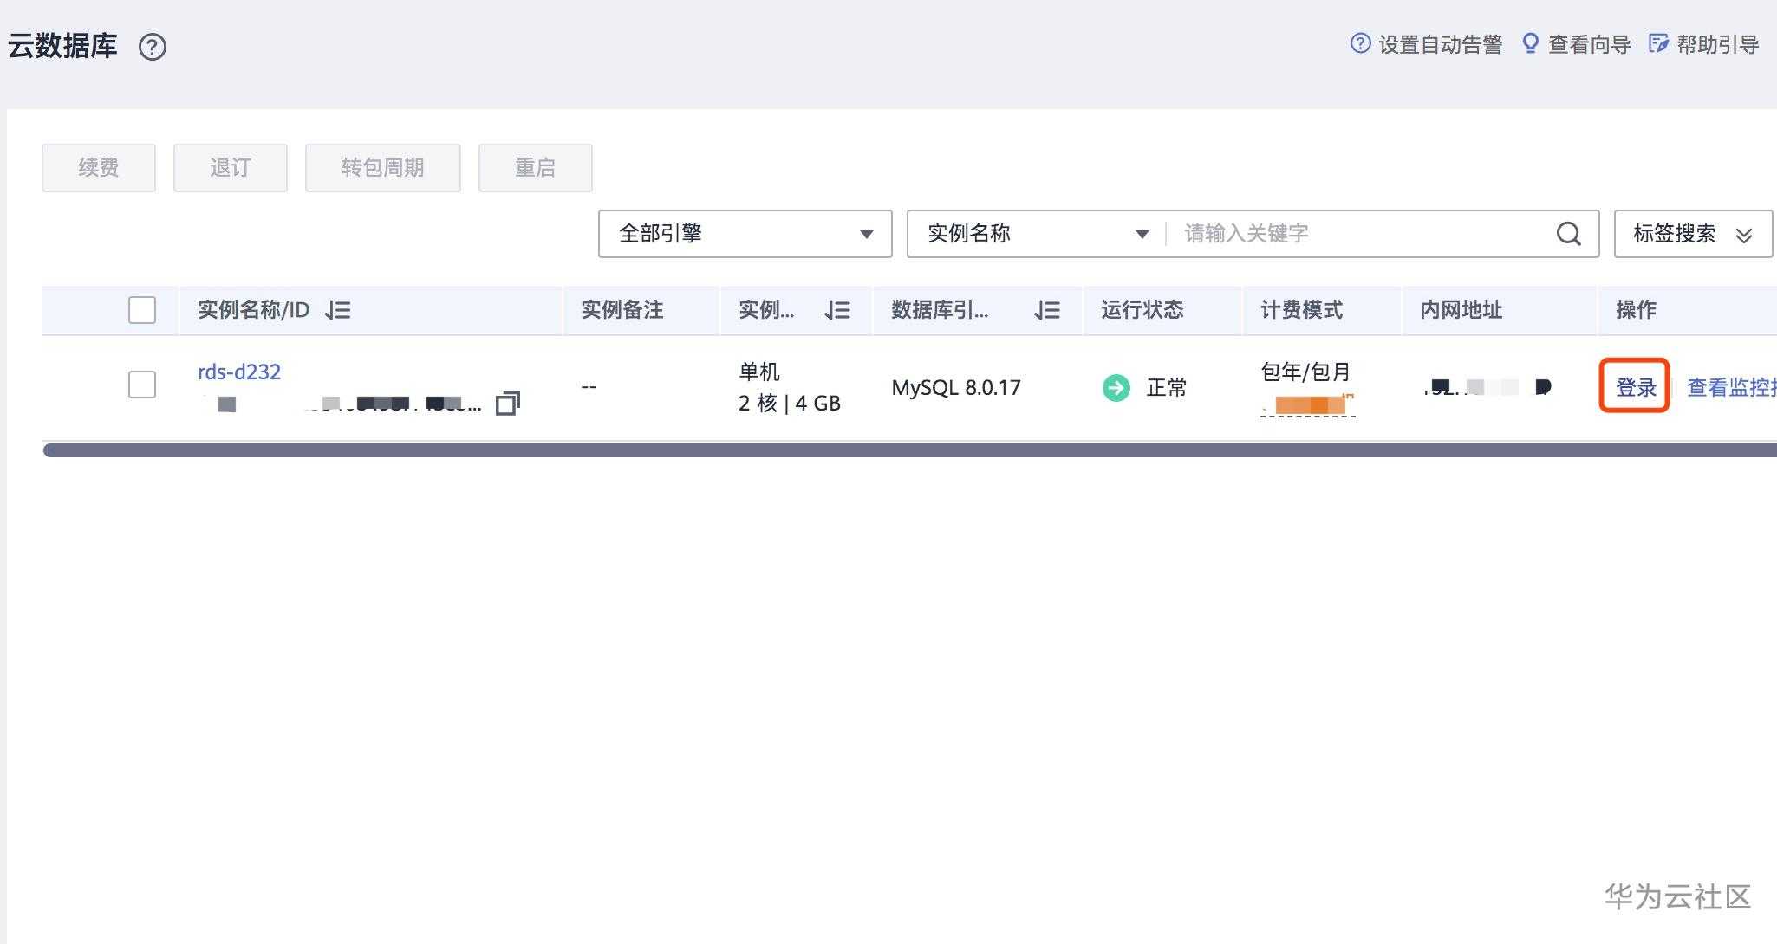Open instance details via rds-d232 link
Screen dimensions: 1777x944
(238, 372)
